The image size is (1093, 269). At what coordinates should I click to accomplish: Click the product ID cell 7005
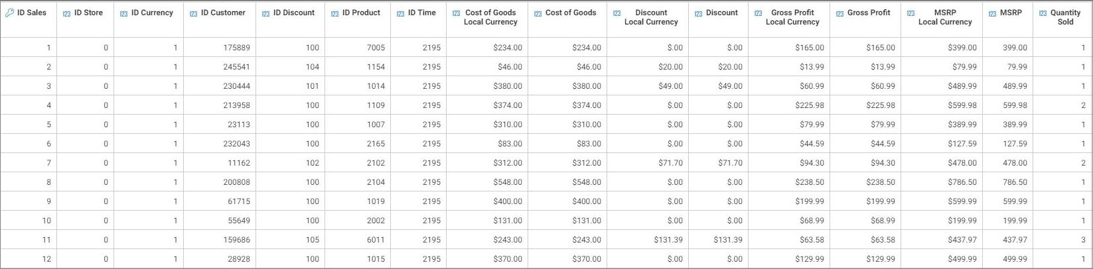[x=376, y=48]
